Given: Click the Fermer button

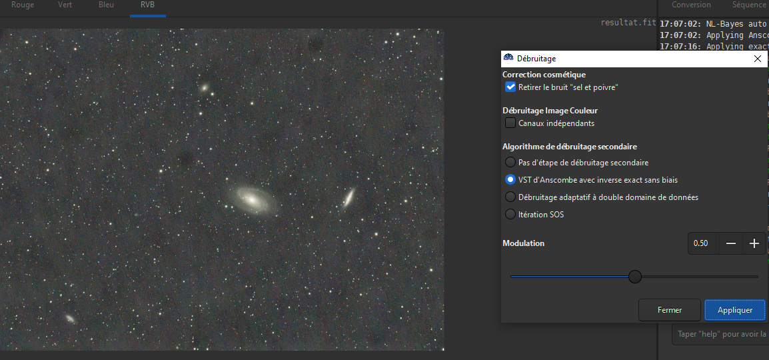Looking at the screenshot, I should [670, 310].
